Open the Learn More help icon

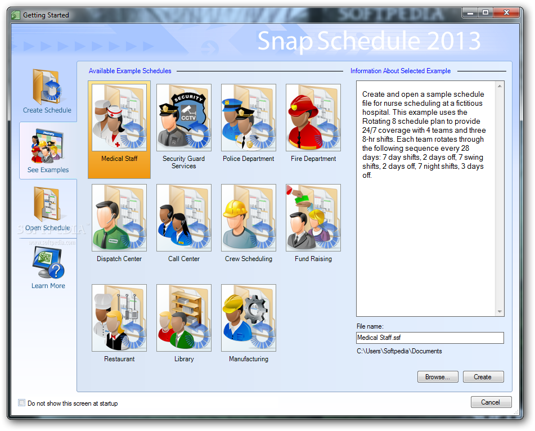point(48,263)
